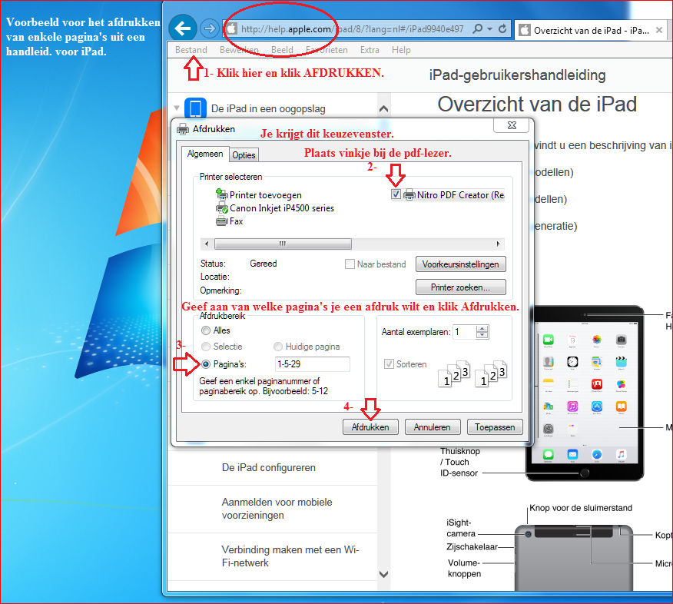Open the address bar dropdown arrow
This screenshot has width=673, height=604.
coord(490,29)
